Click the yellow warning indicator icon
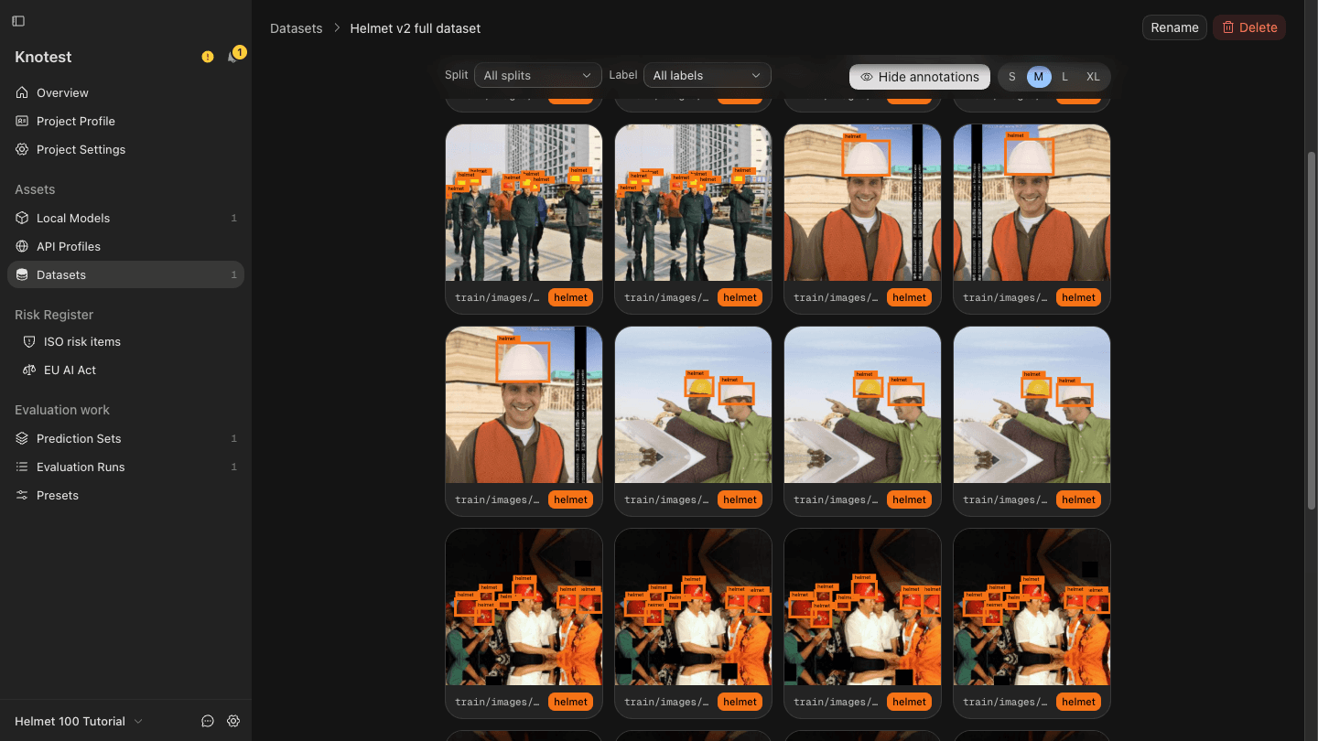 (x=208, y=57)
